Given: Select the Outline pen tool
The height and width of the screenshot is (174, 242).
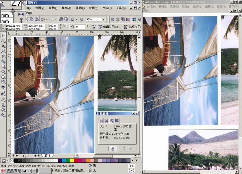Looking at the screenshot, I should (3, 105).
